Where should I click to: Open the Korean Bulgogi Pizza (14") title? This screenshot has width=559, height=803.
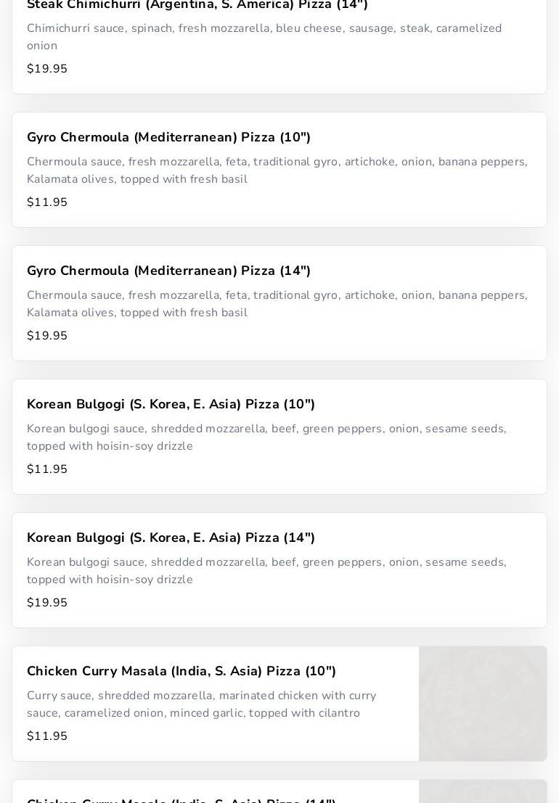171,538
